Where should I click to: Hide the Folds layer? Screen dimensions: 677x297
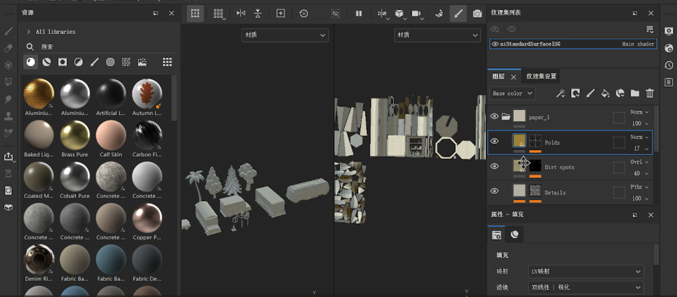coord(495,141)
